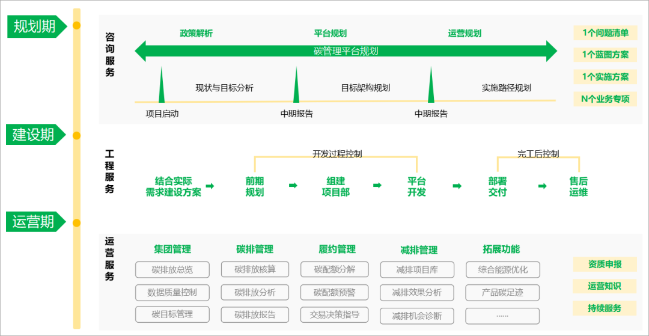This screenshot has height=336, width=649.
Task: Click the ellipsis box under 拓展功能
Action: click(x=502, y=316)
